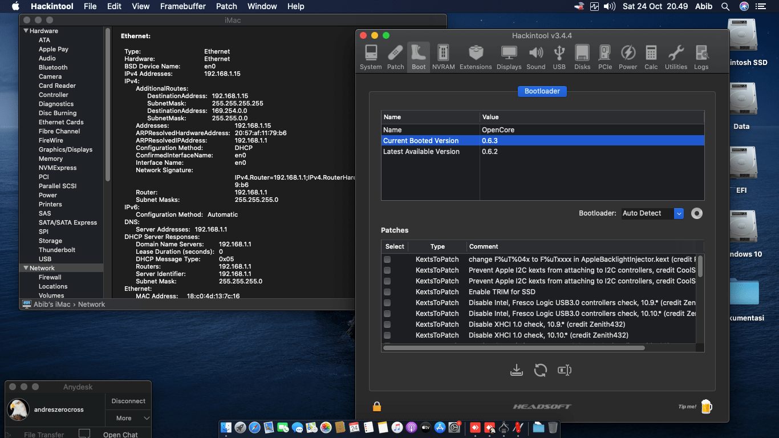
Task: Open the Sound section icon
Action: tap(535, 56)
